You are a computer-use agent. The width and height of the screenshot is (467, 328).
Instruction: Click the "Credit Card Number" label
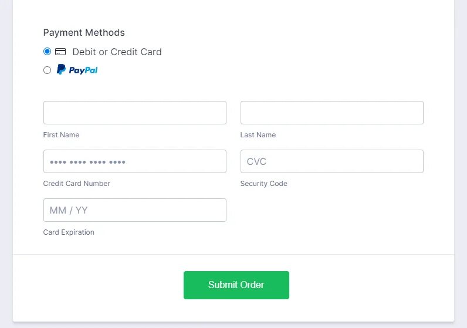click(76, 184)
